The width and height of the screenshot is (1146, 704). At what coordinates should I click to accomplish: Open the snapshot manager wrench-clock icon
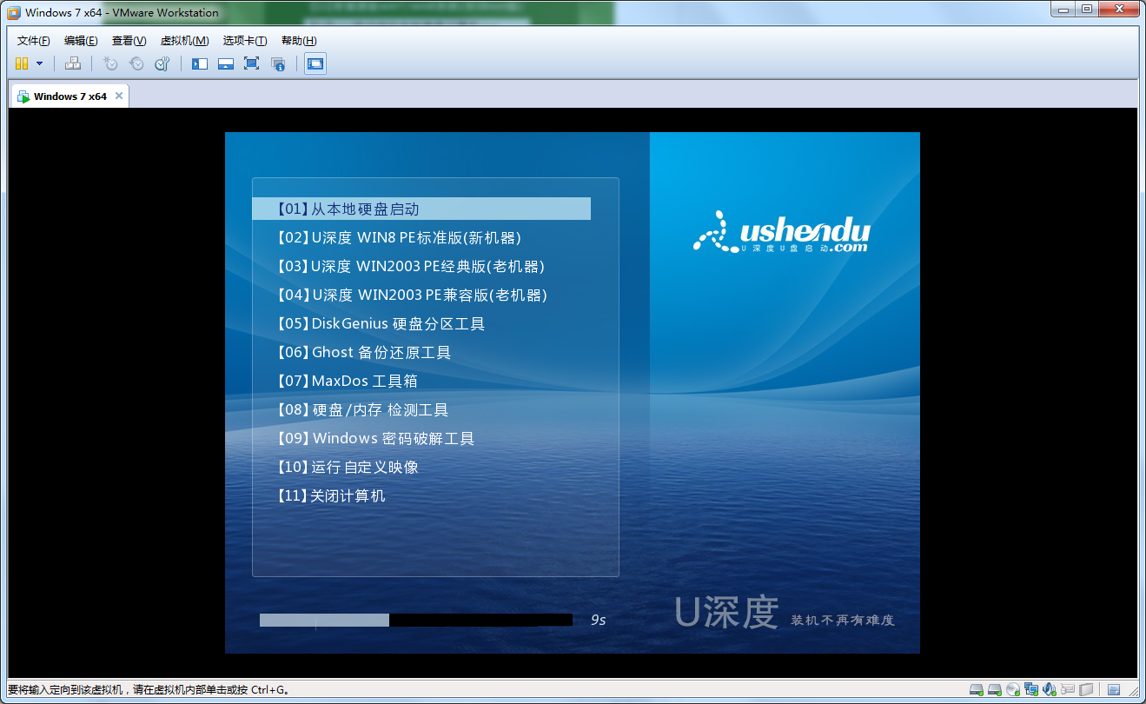tap(162, 63)
